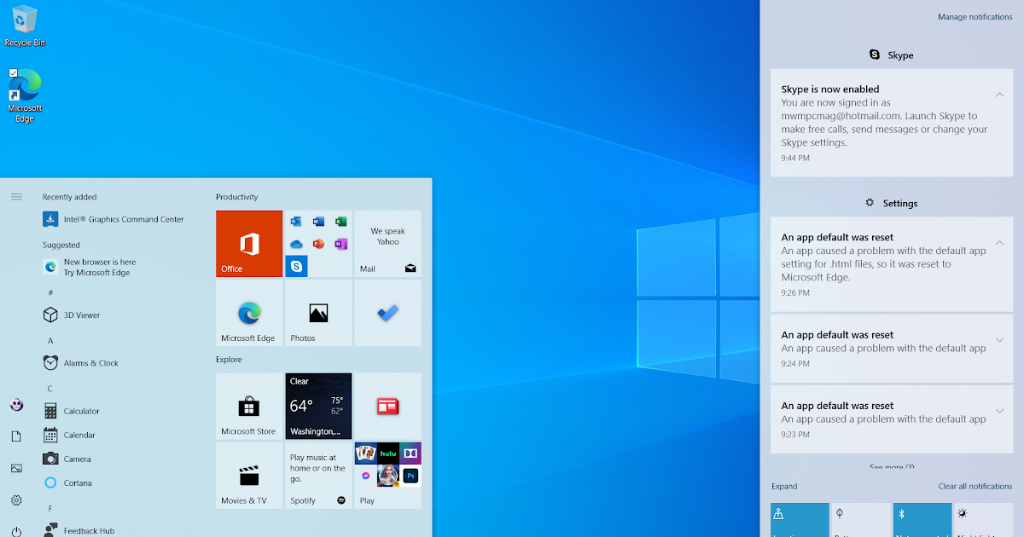Open the Skype tile in Productivity
This screenshot has height=537, width=1024.
pyautogui.click(x=296, y=266)
